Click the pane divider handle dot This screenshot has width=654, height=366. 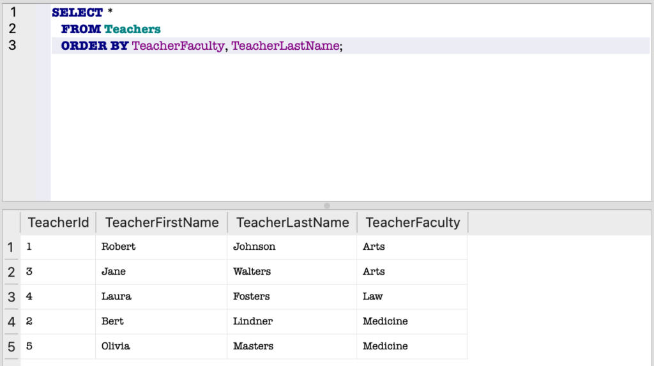327,206
